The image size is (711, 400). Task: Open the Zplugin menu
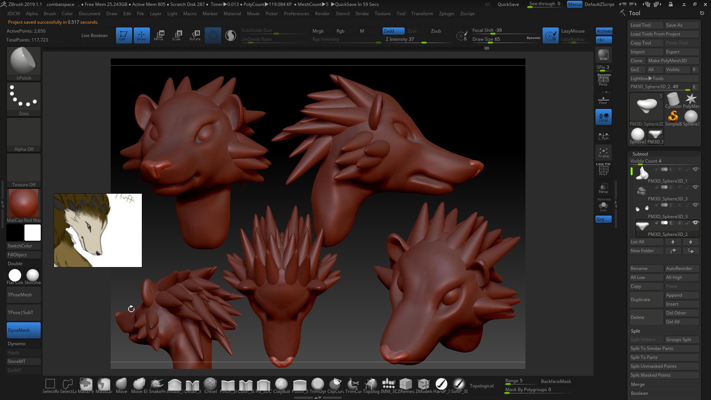(x=446, y=13)
